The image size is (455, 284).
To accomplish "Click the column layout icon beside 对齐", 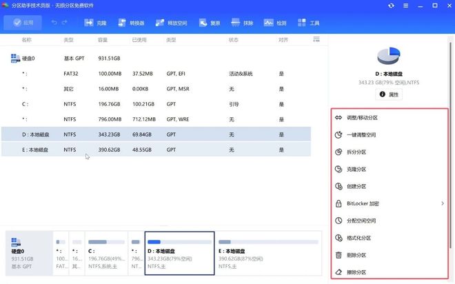I will click(316, 39).
